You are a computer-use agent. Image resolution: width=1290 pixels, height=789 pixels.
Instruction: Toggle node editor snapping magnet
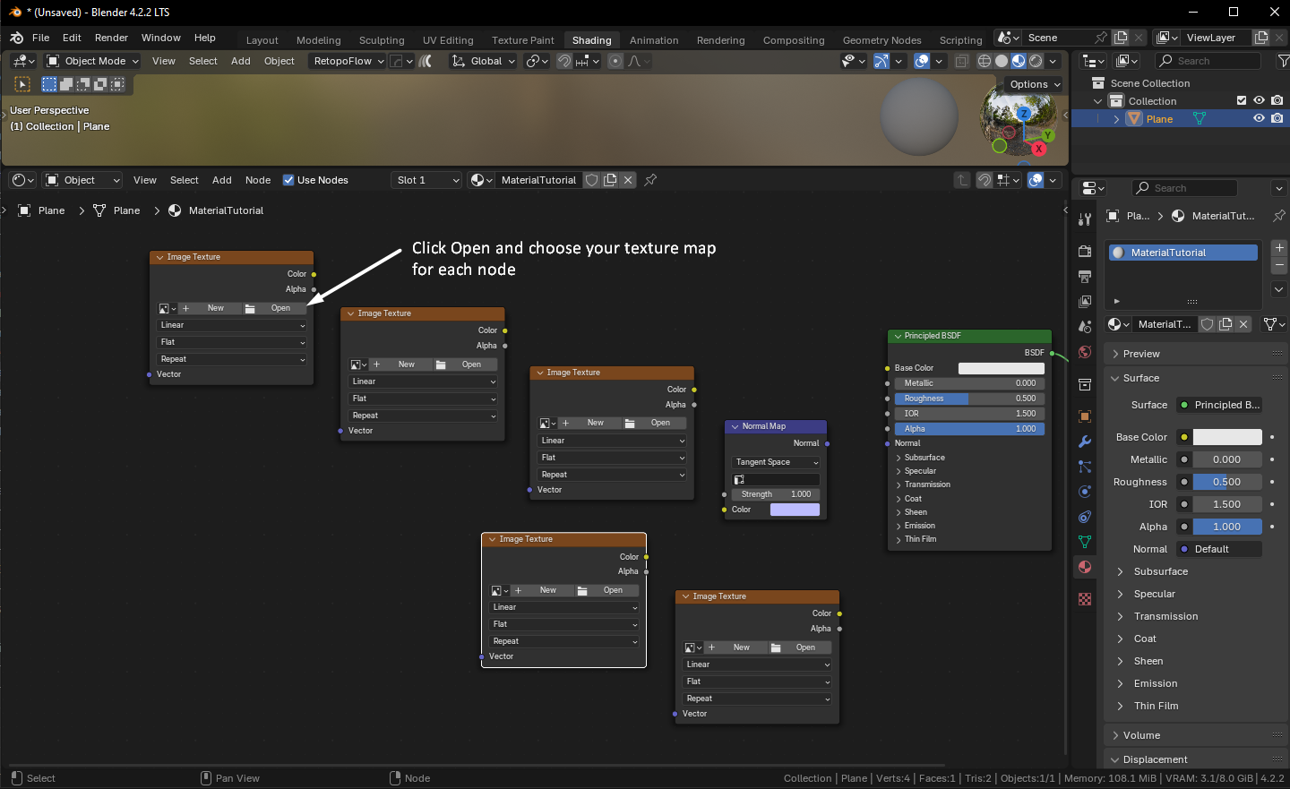tap(985, 180)
